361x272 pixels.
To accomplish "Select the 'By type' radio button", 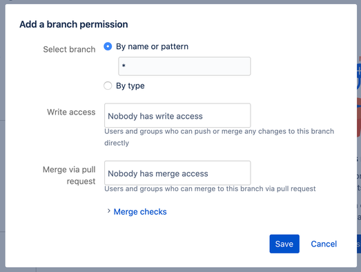I will [x=108, y=86].
